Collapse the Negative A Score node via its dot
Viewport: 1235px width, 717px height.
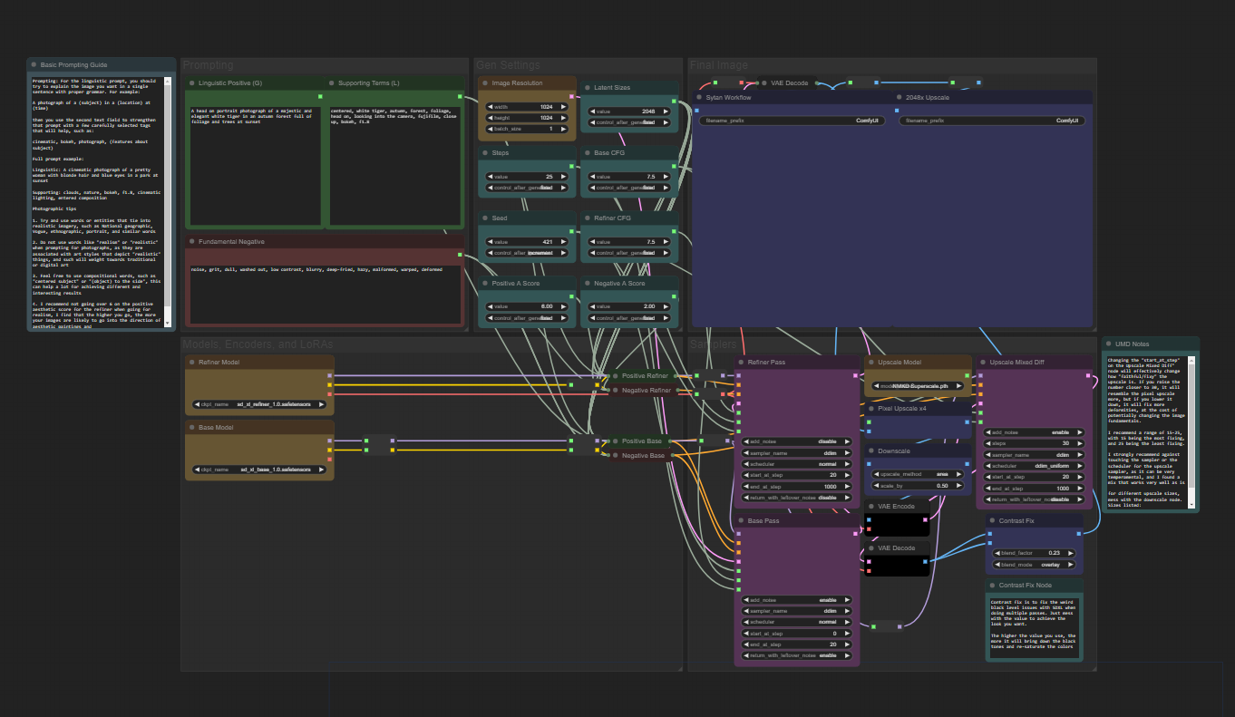coord(588,284)
